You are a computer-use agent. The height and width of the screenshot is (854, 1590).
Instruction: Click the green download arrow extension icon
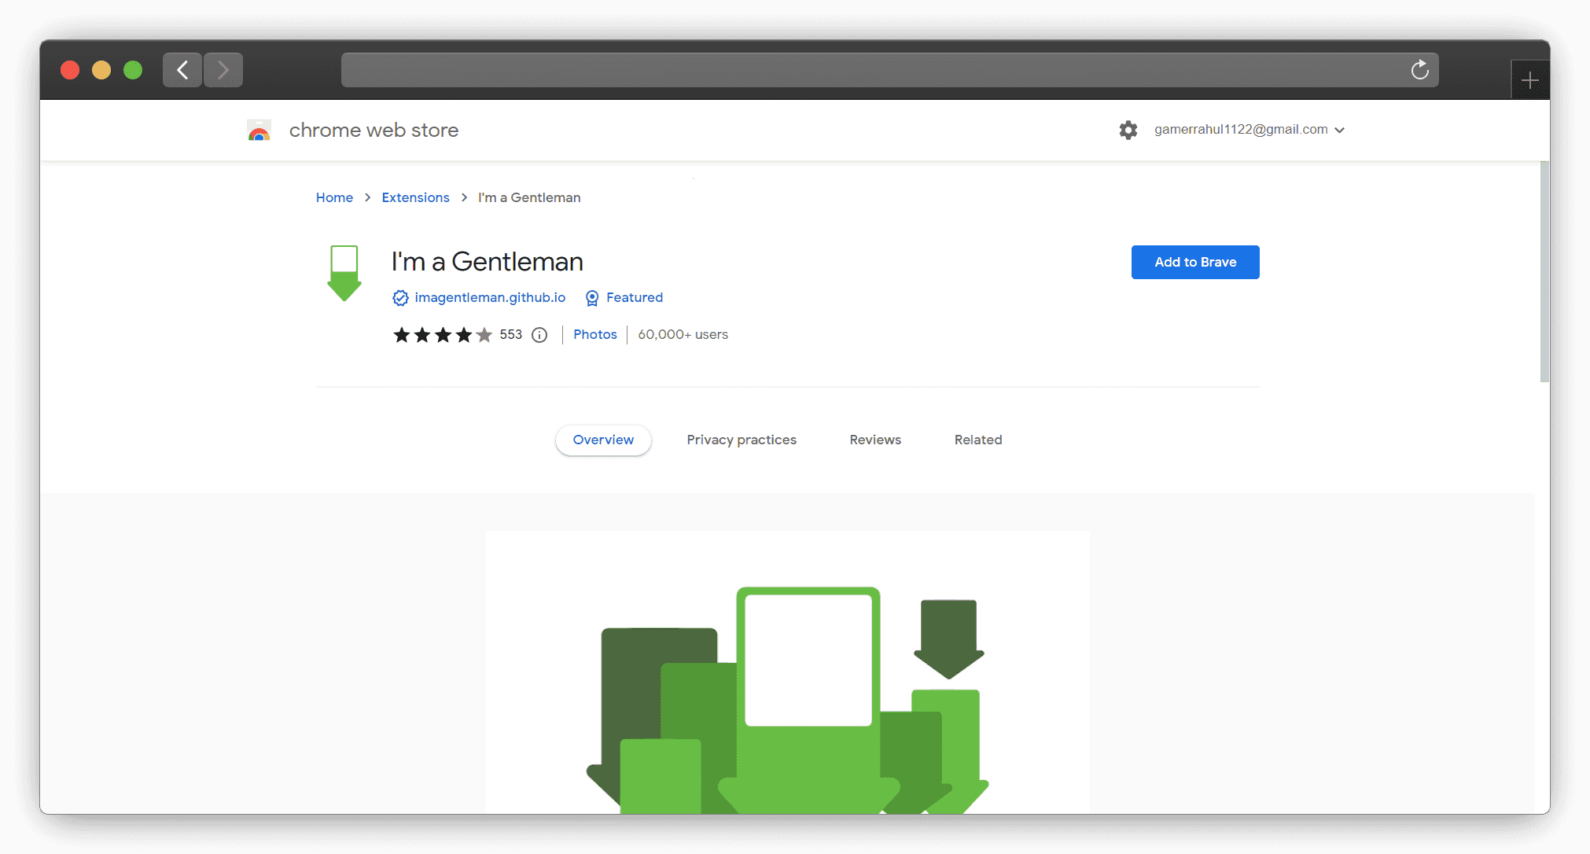pyautogui.click(x=344, y=273)
